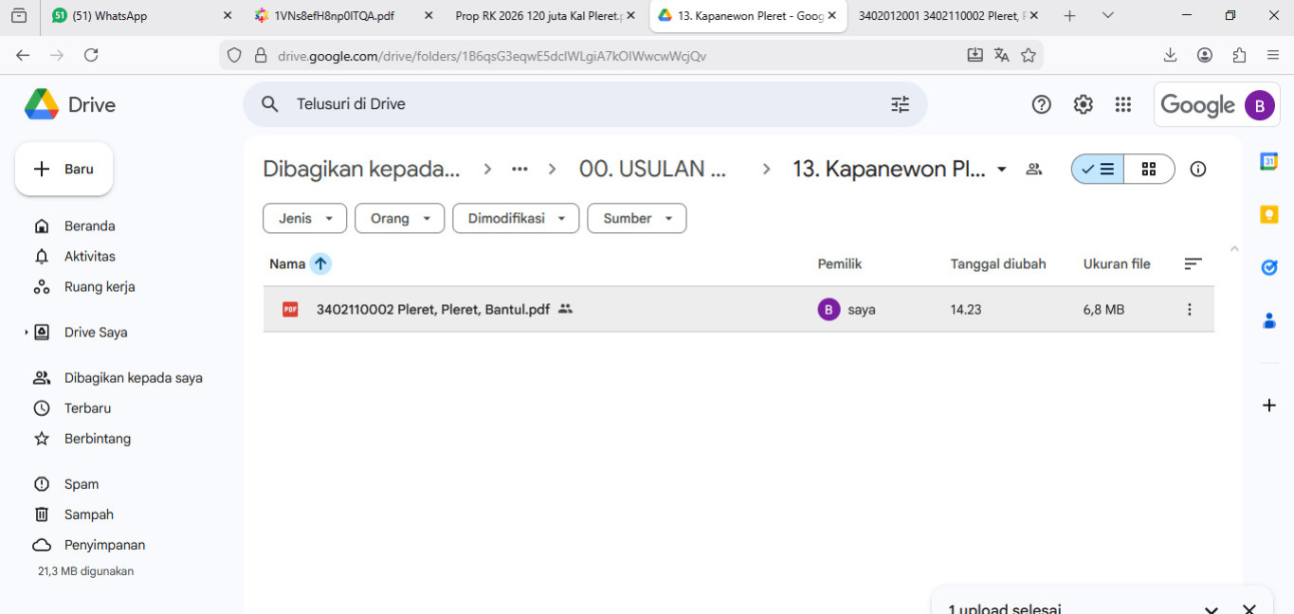Click the Telusuri di Drive search field
This screenshot has height=614, width=1294.
click(569, 104)
